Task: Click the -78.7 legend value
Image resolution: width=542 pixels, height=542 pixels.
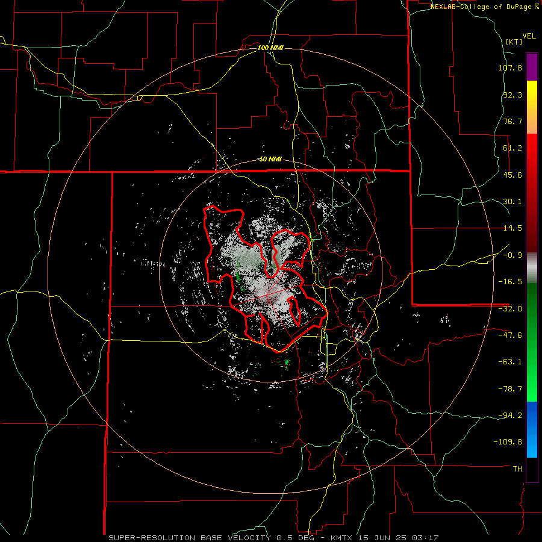Action: [510, 389]
